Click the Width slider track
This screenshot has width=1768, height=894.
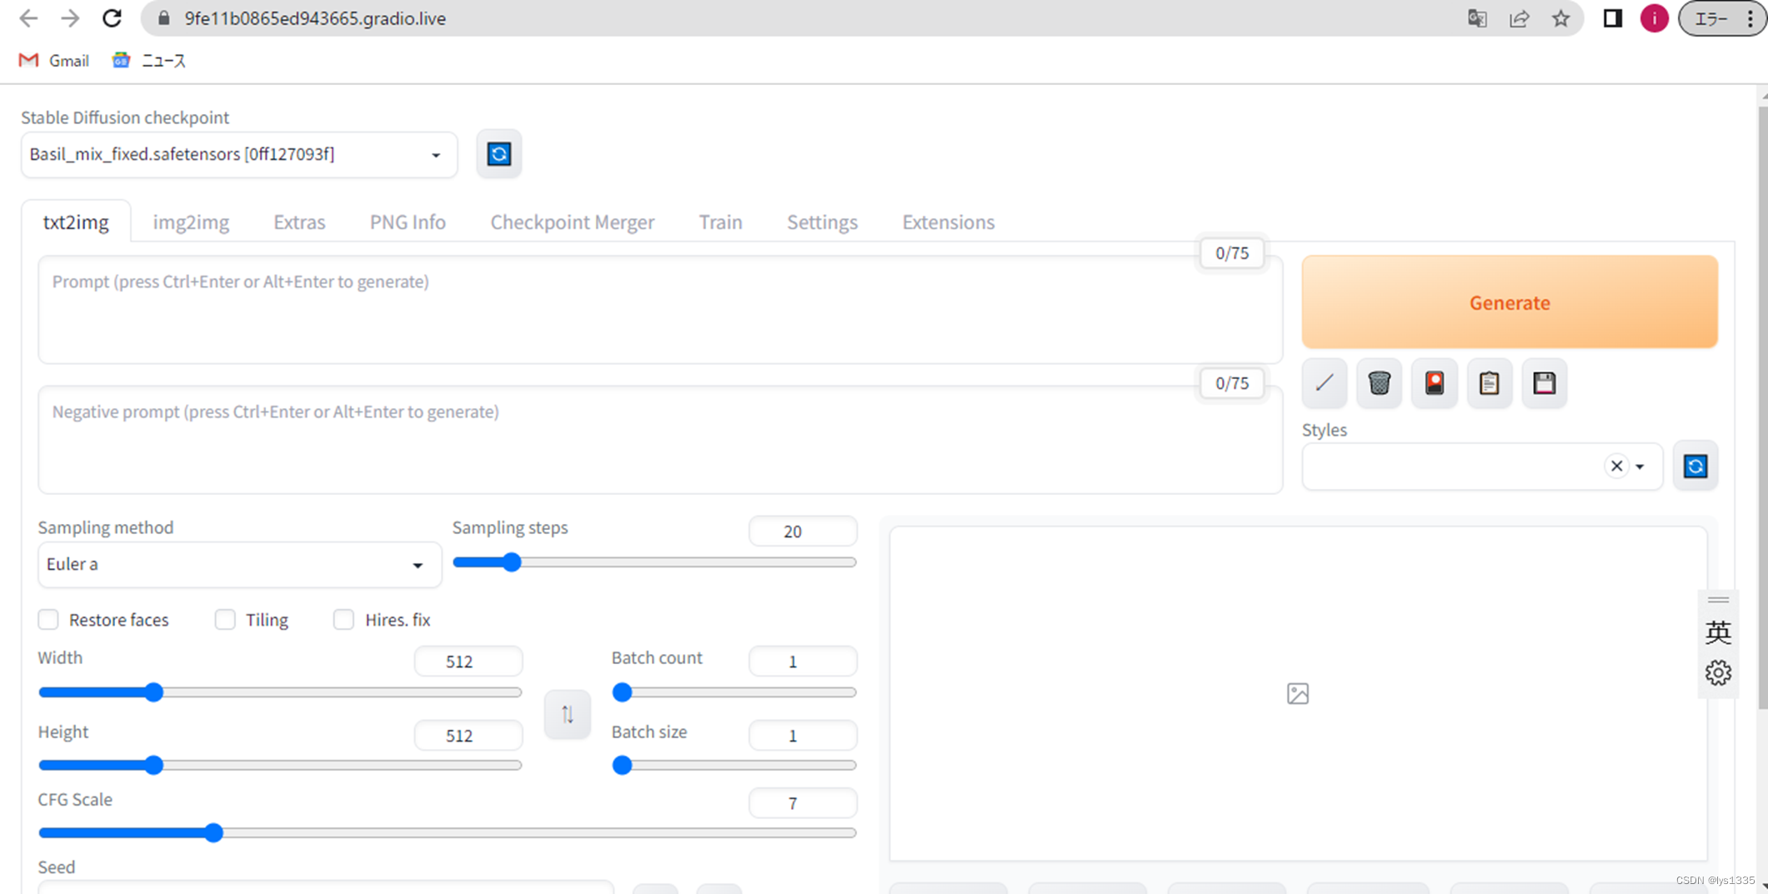tap(280, 692)
